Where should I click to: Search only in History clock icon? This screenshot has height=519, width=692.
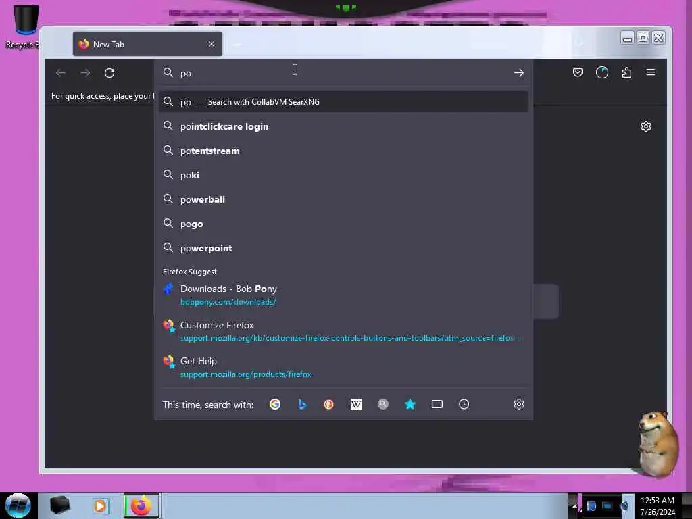(464, 404)
